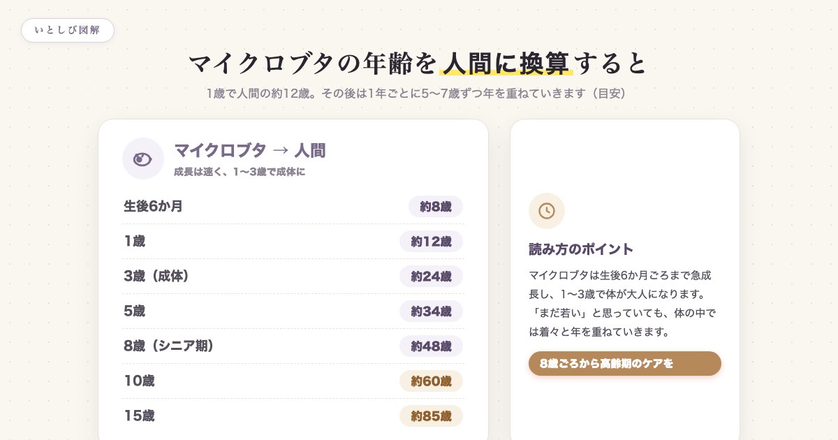Click the paragraph starting マイクロブタは生後6か月ごろまで
Screen dimensions: 838x440
point(623,303)
